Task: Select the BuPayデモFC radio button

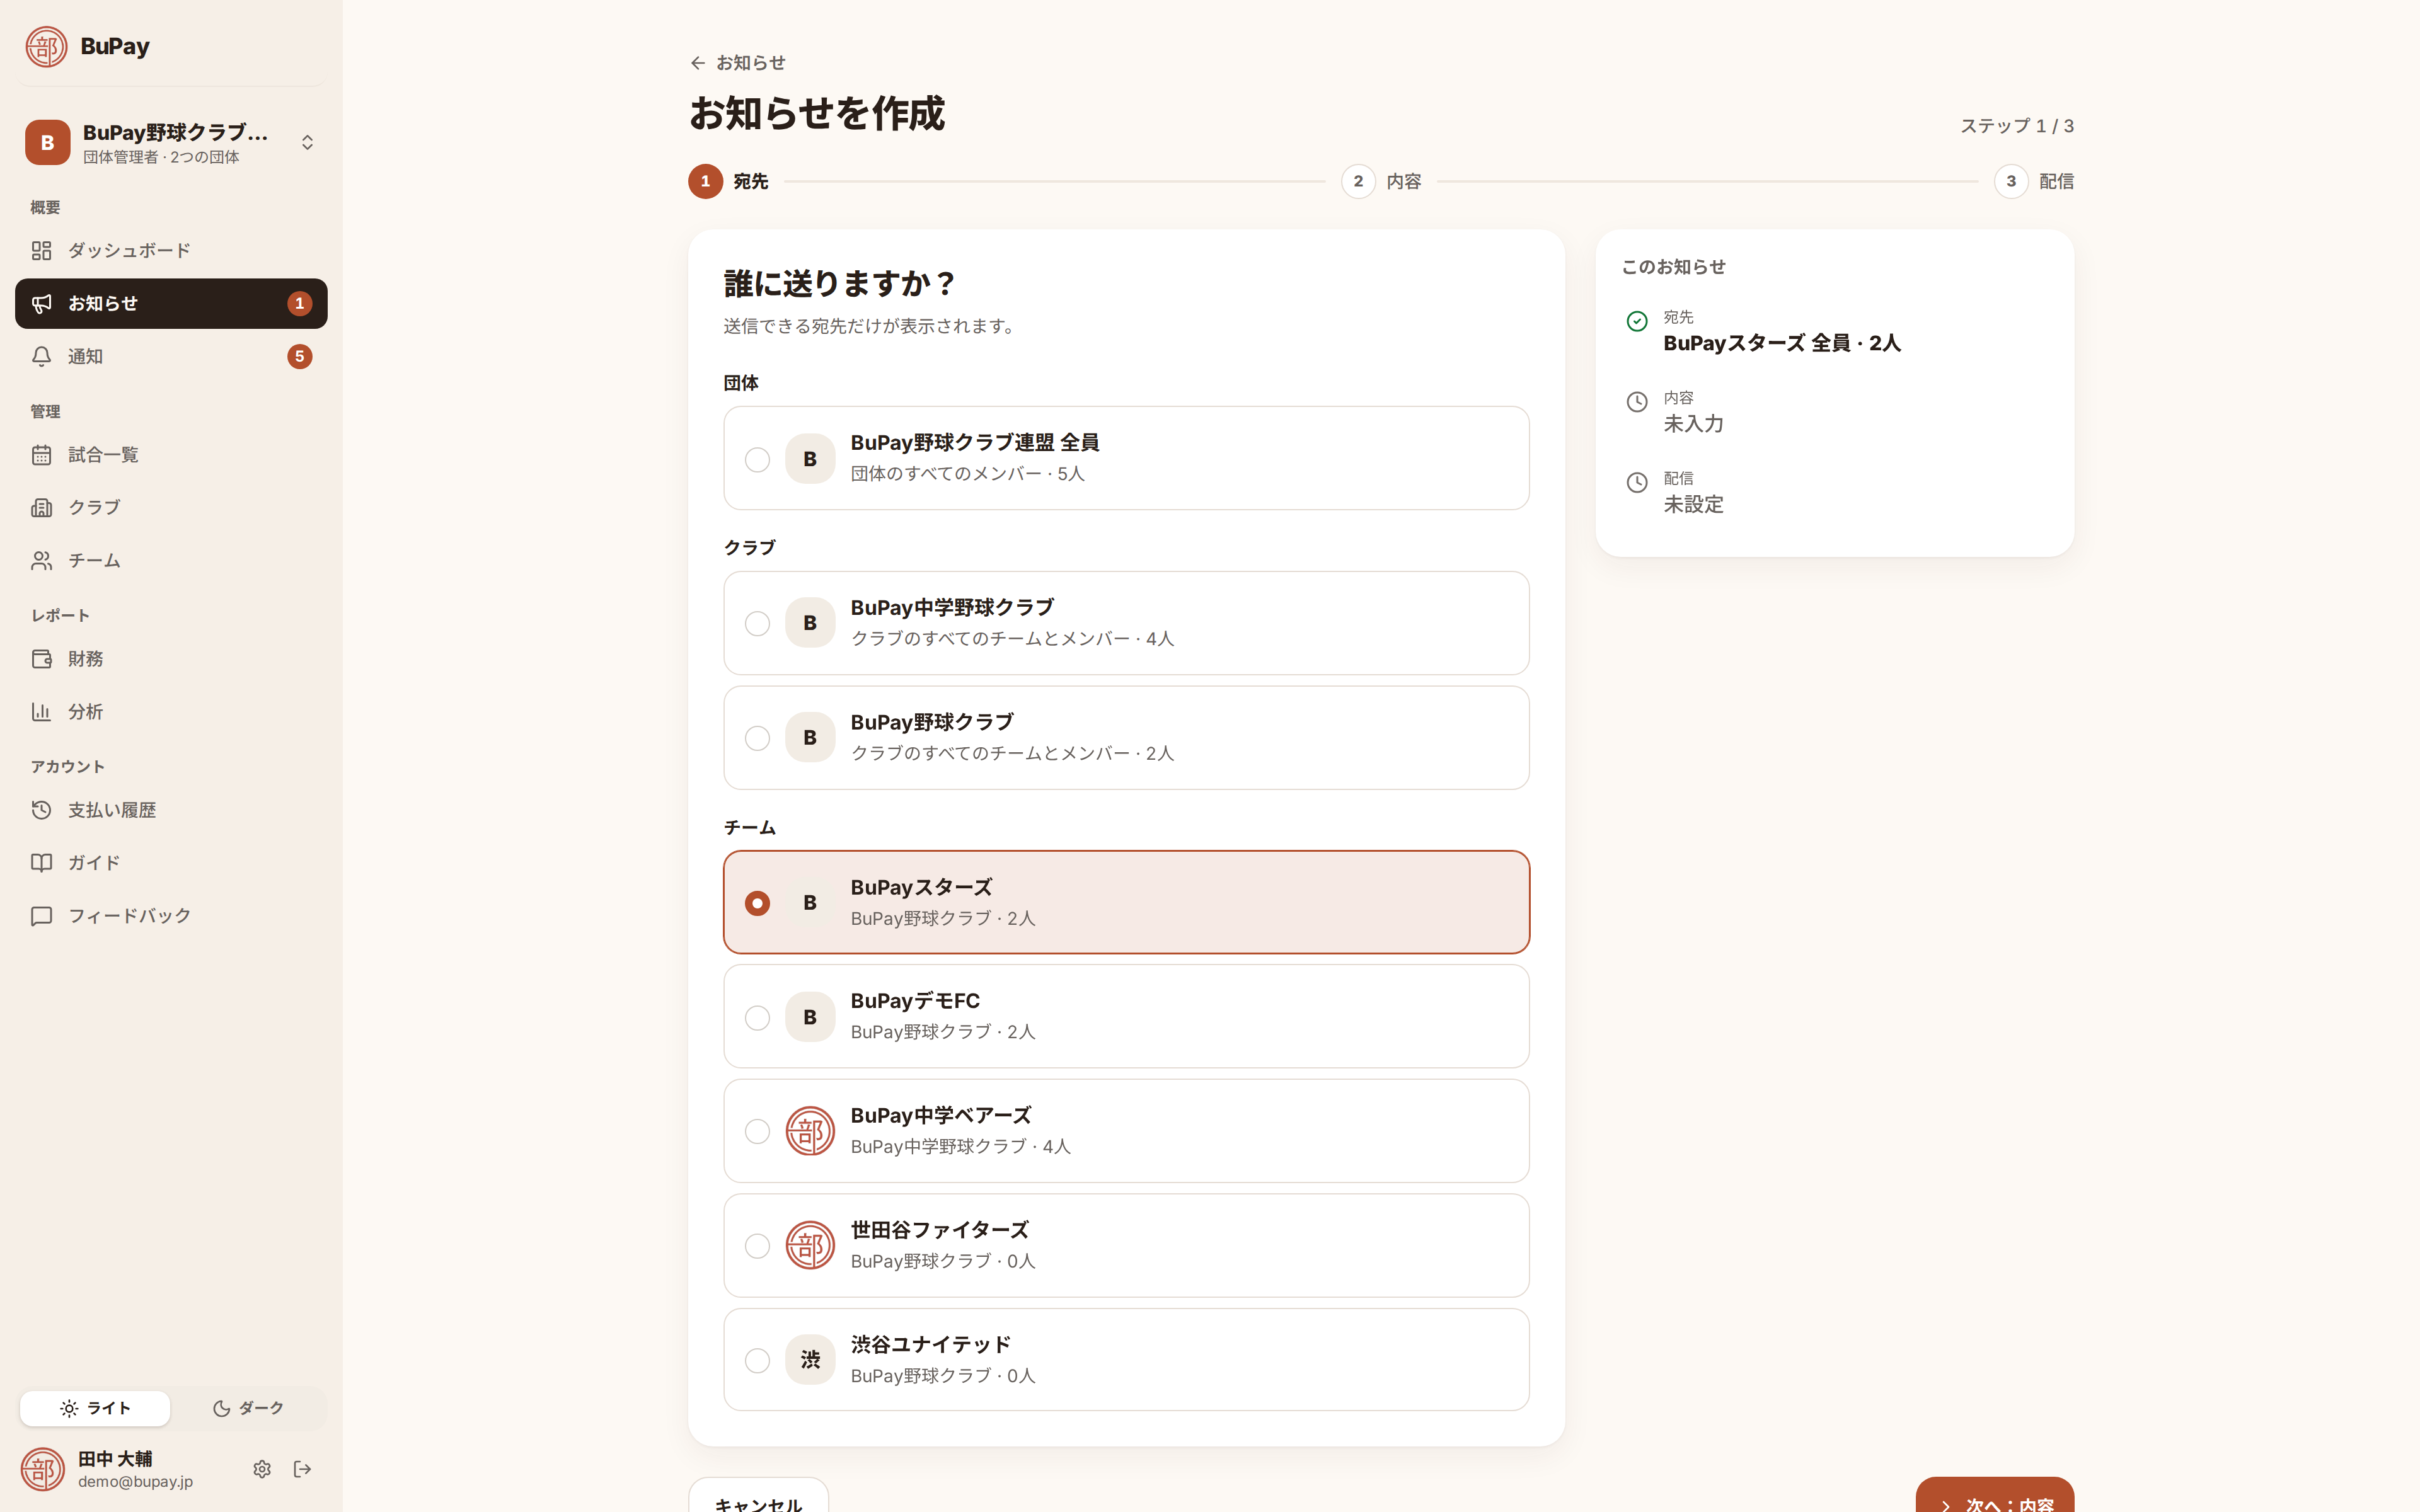Action: click(x=757, y=1017)
